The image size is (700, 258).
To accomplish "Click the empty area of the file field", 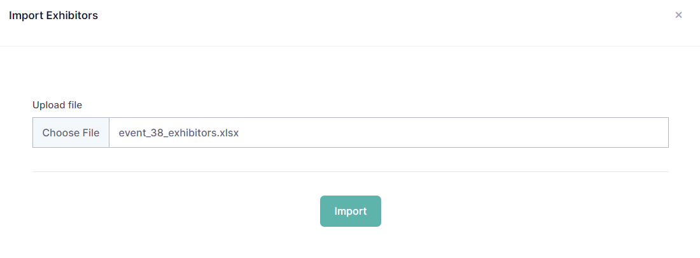I will [x=458, y=133].
